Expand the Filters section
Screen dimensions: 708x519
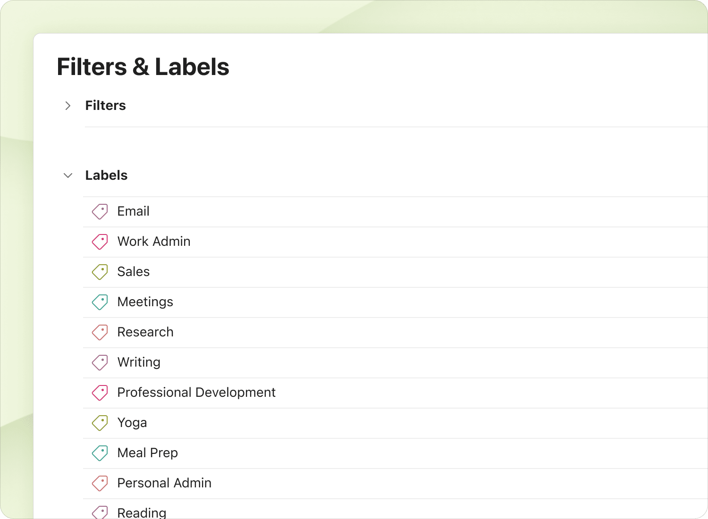[68, 106]
